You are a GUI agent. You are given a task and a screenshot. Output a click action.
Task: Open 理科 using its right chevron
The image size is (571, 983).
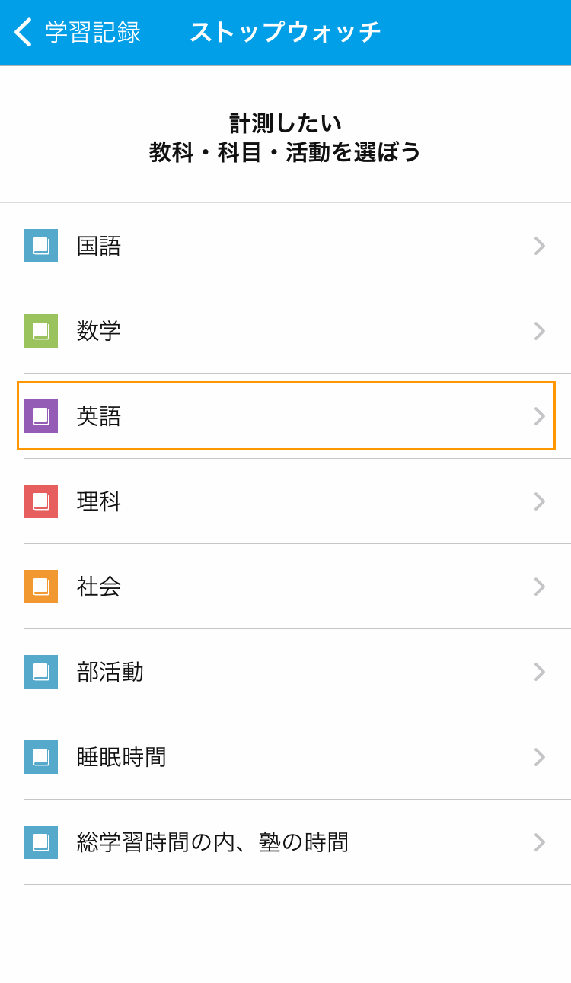tap(539, 501)
